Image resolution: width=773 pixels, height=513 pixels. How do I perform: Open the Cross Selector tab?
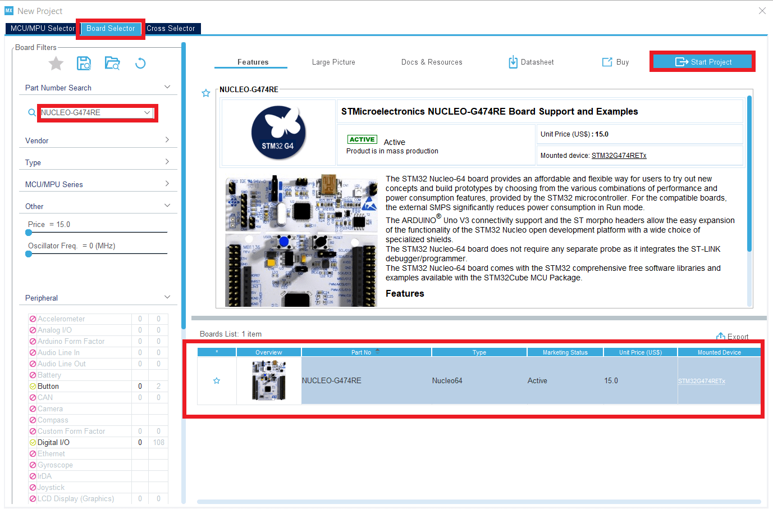point(171,29)
